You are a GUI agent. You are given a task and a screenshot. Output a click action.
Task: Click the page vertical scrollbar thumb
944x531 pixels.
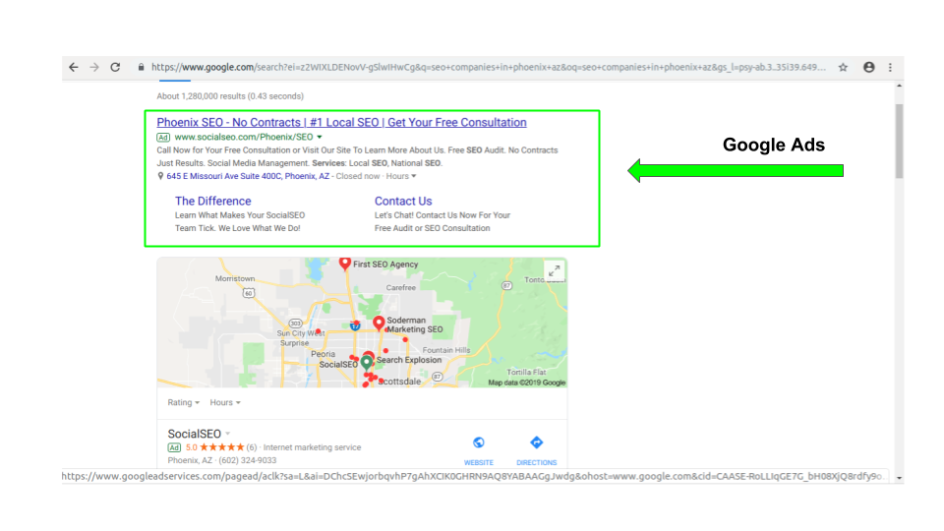click(x=899, y=142)
